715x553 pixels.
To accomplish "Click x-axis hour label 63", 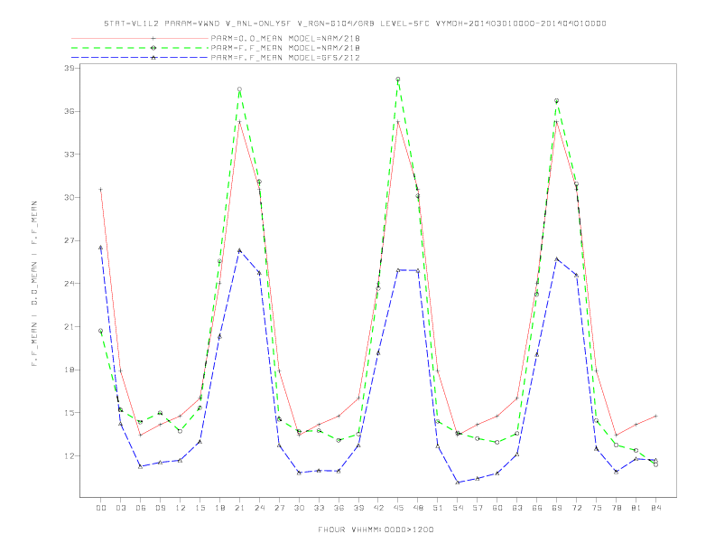I will (517, 508).
